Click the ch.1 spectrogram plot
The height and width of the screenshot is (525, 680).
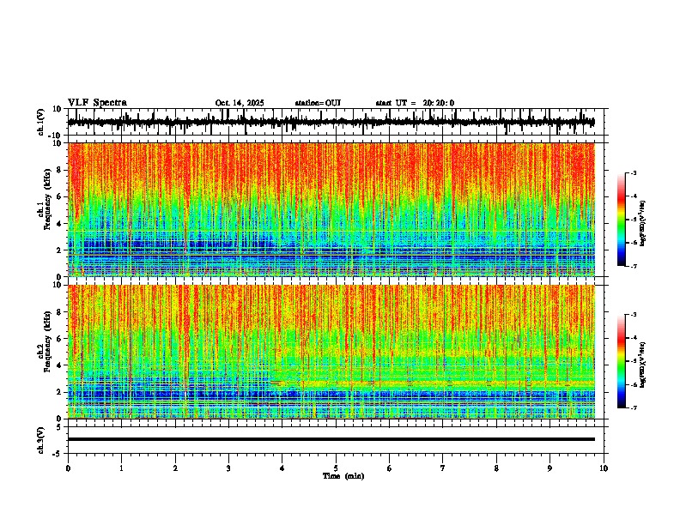click(x=331, y=209)
